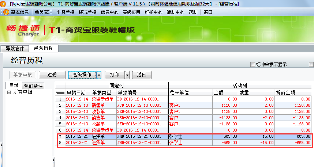Screen dimensions: 314x167
Task: Click the 金额 column header
Action: tap(225, 92)
